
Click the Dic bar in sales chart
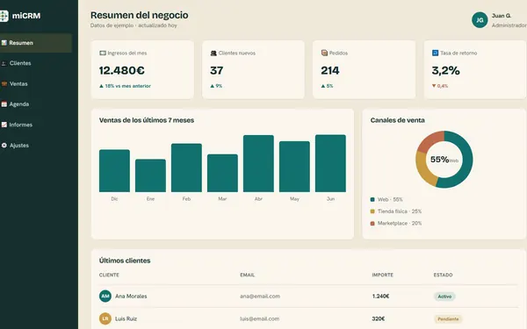pos(114,171)
